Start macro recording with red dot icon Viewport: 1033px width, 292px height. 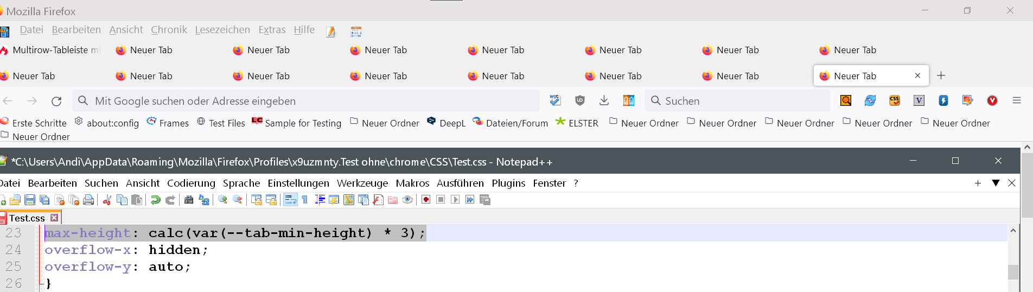pos(426,200)
